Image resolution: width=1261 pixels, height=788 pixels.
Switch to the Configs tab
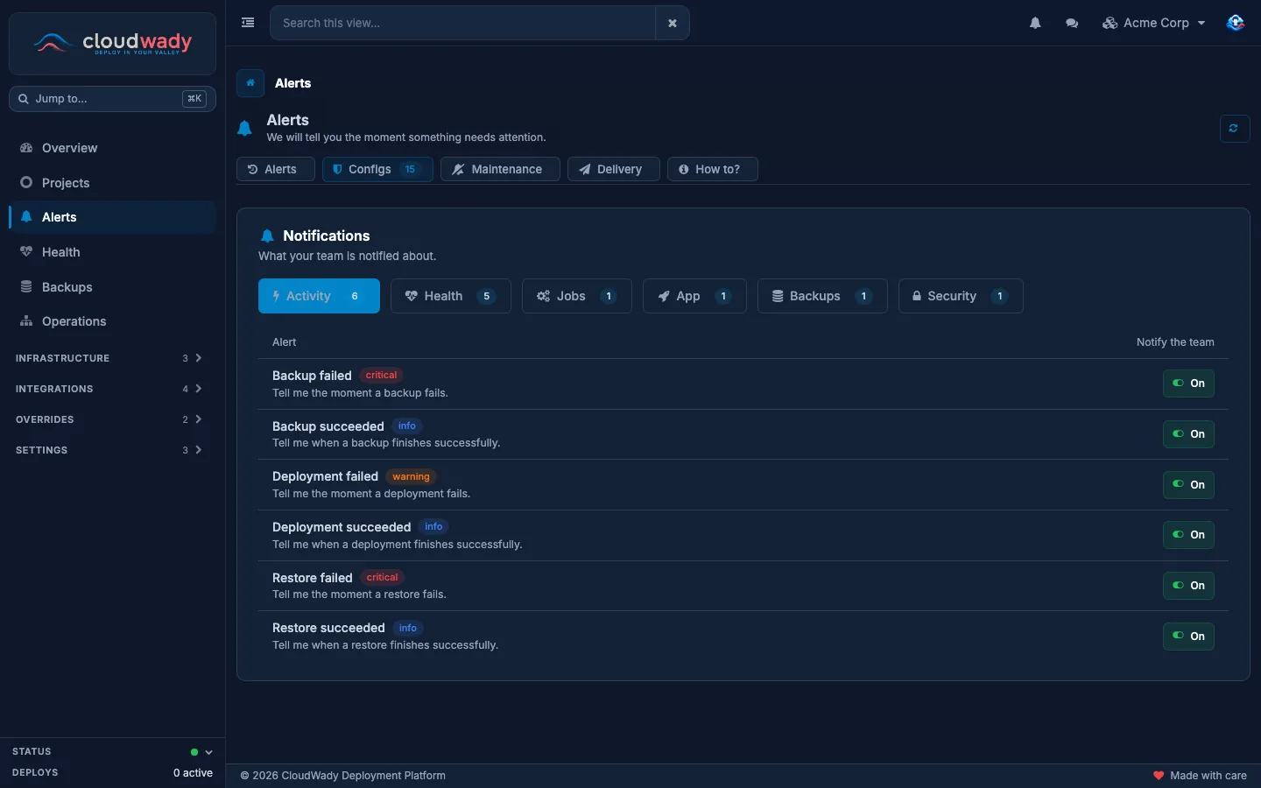click(377, 169)
